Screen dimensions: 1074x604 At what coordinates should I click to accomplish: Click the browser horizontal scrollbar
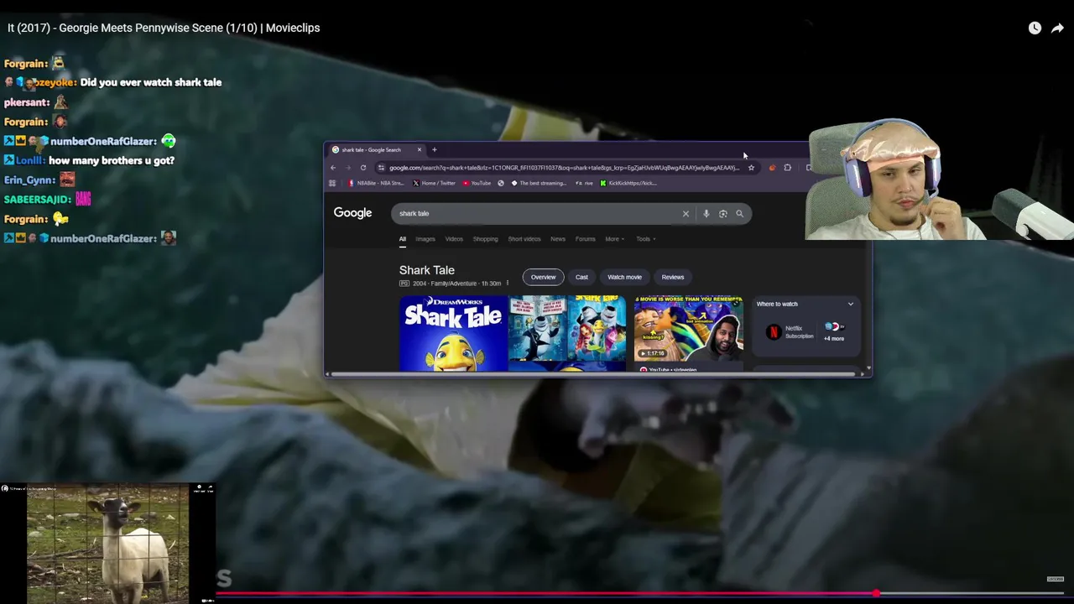click(x=594, y=374)
